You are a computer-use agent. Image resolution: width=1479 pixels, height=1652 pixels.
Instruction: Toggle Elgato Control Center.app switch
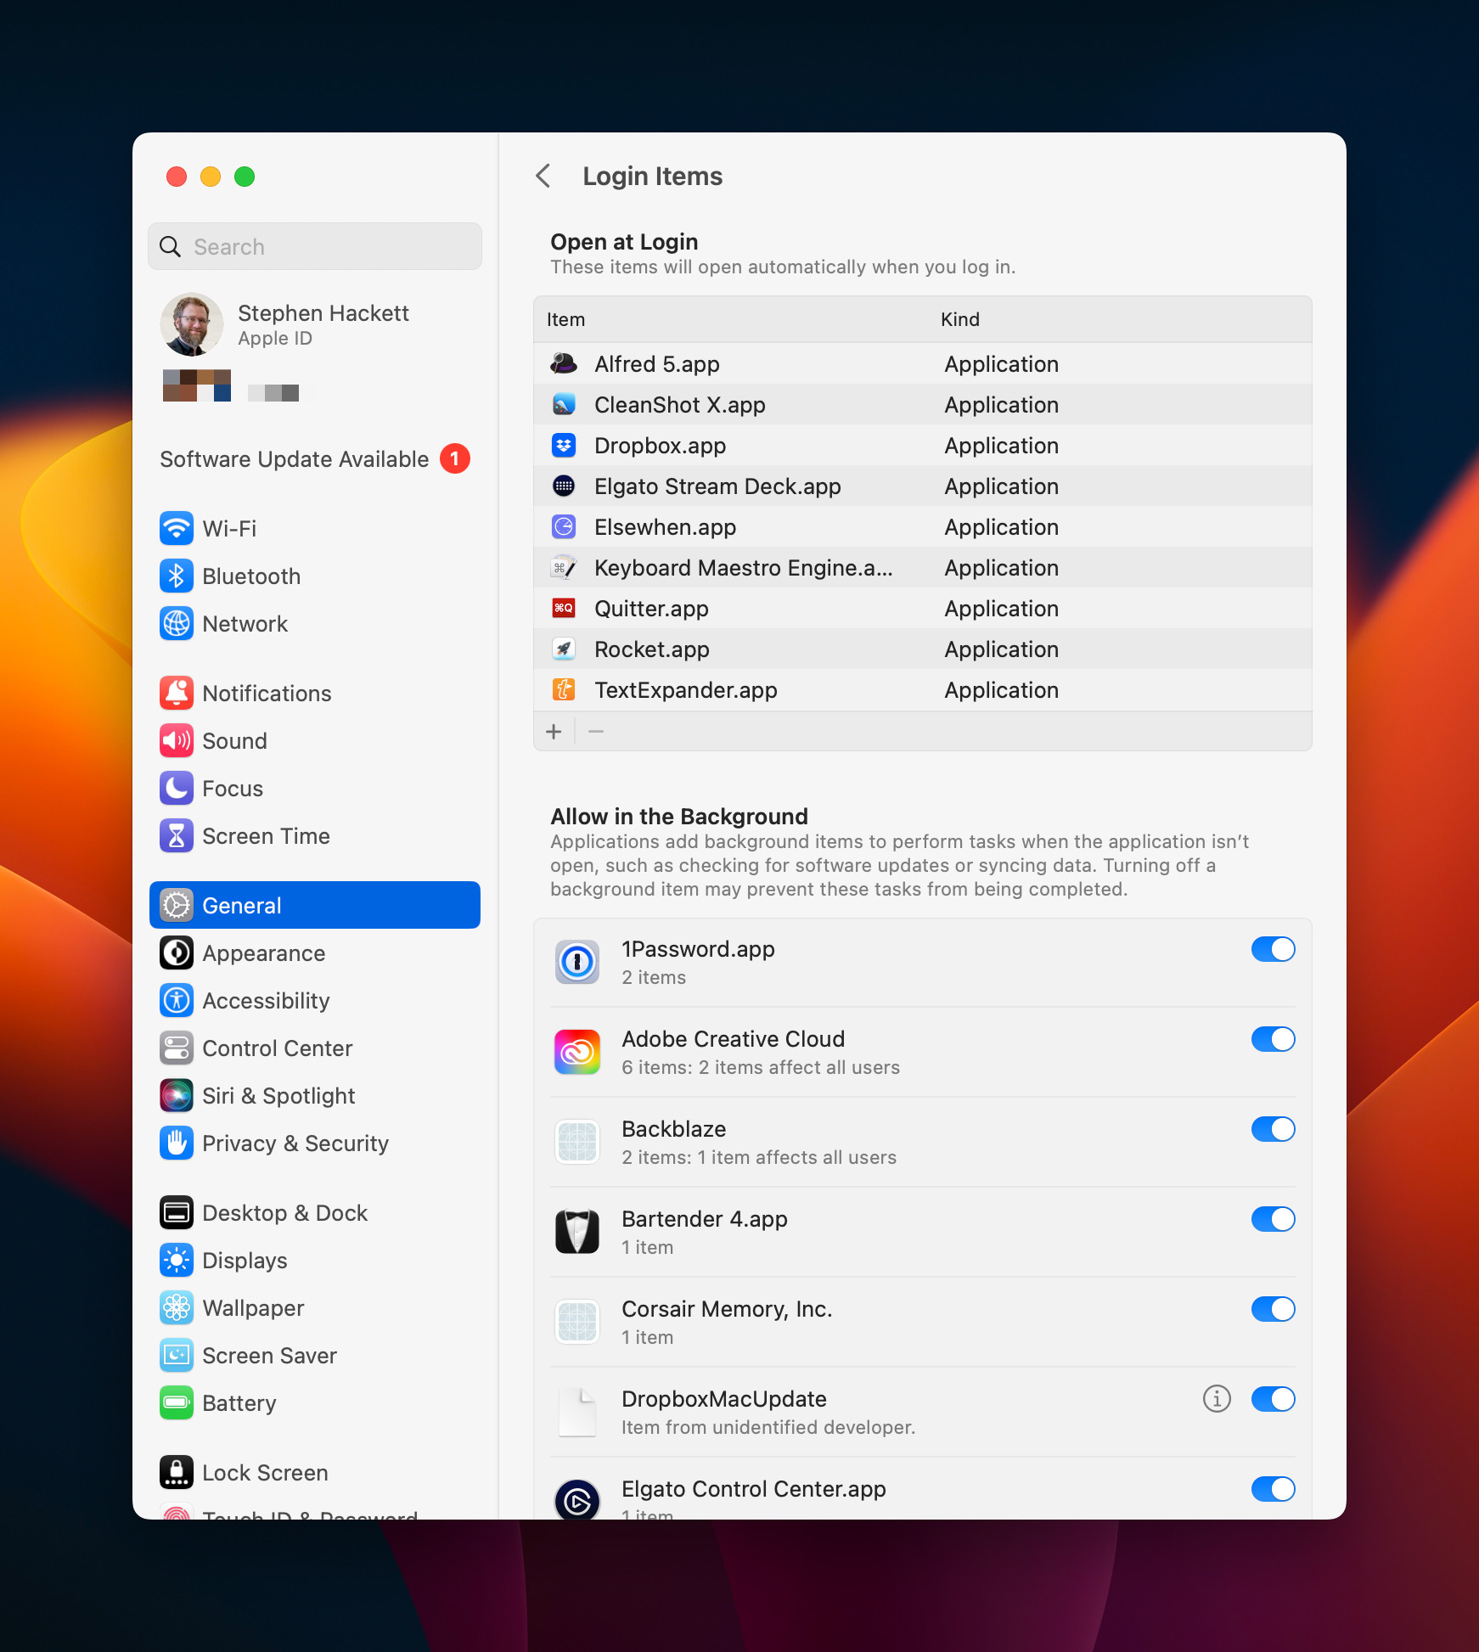click(x=1273, y=1489)
